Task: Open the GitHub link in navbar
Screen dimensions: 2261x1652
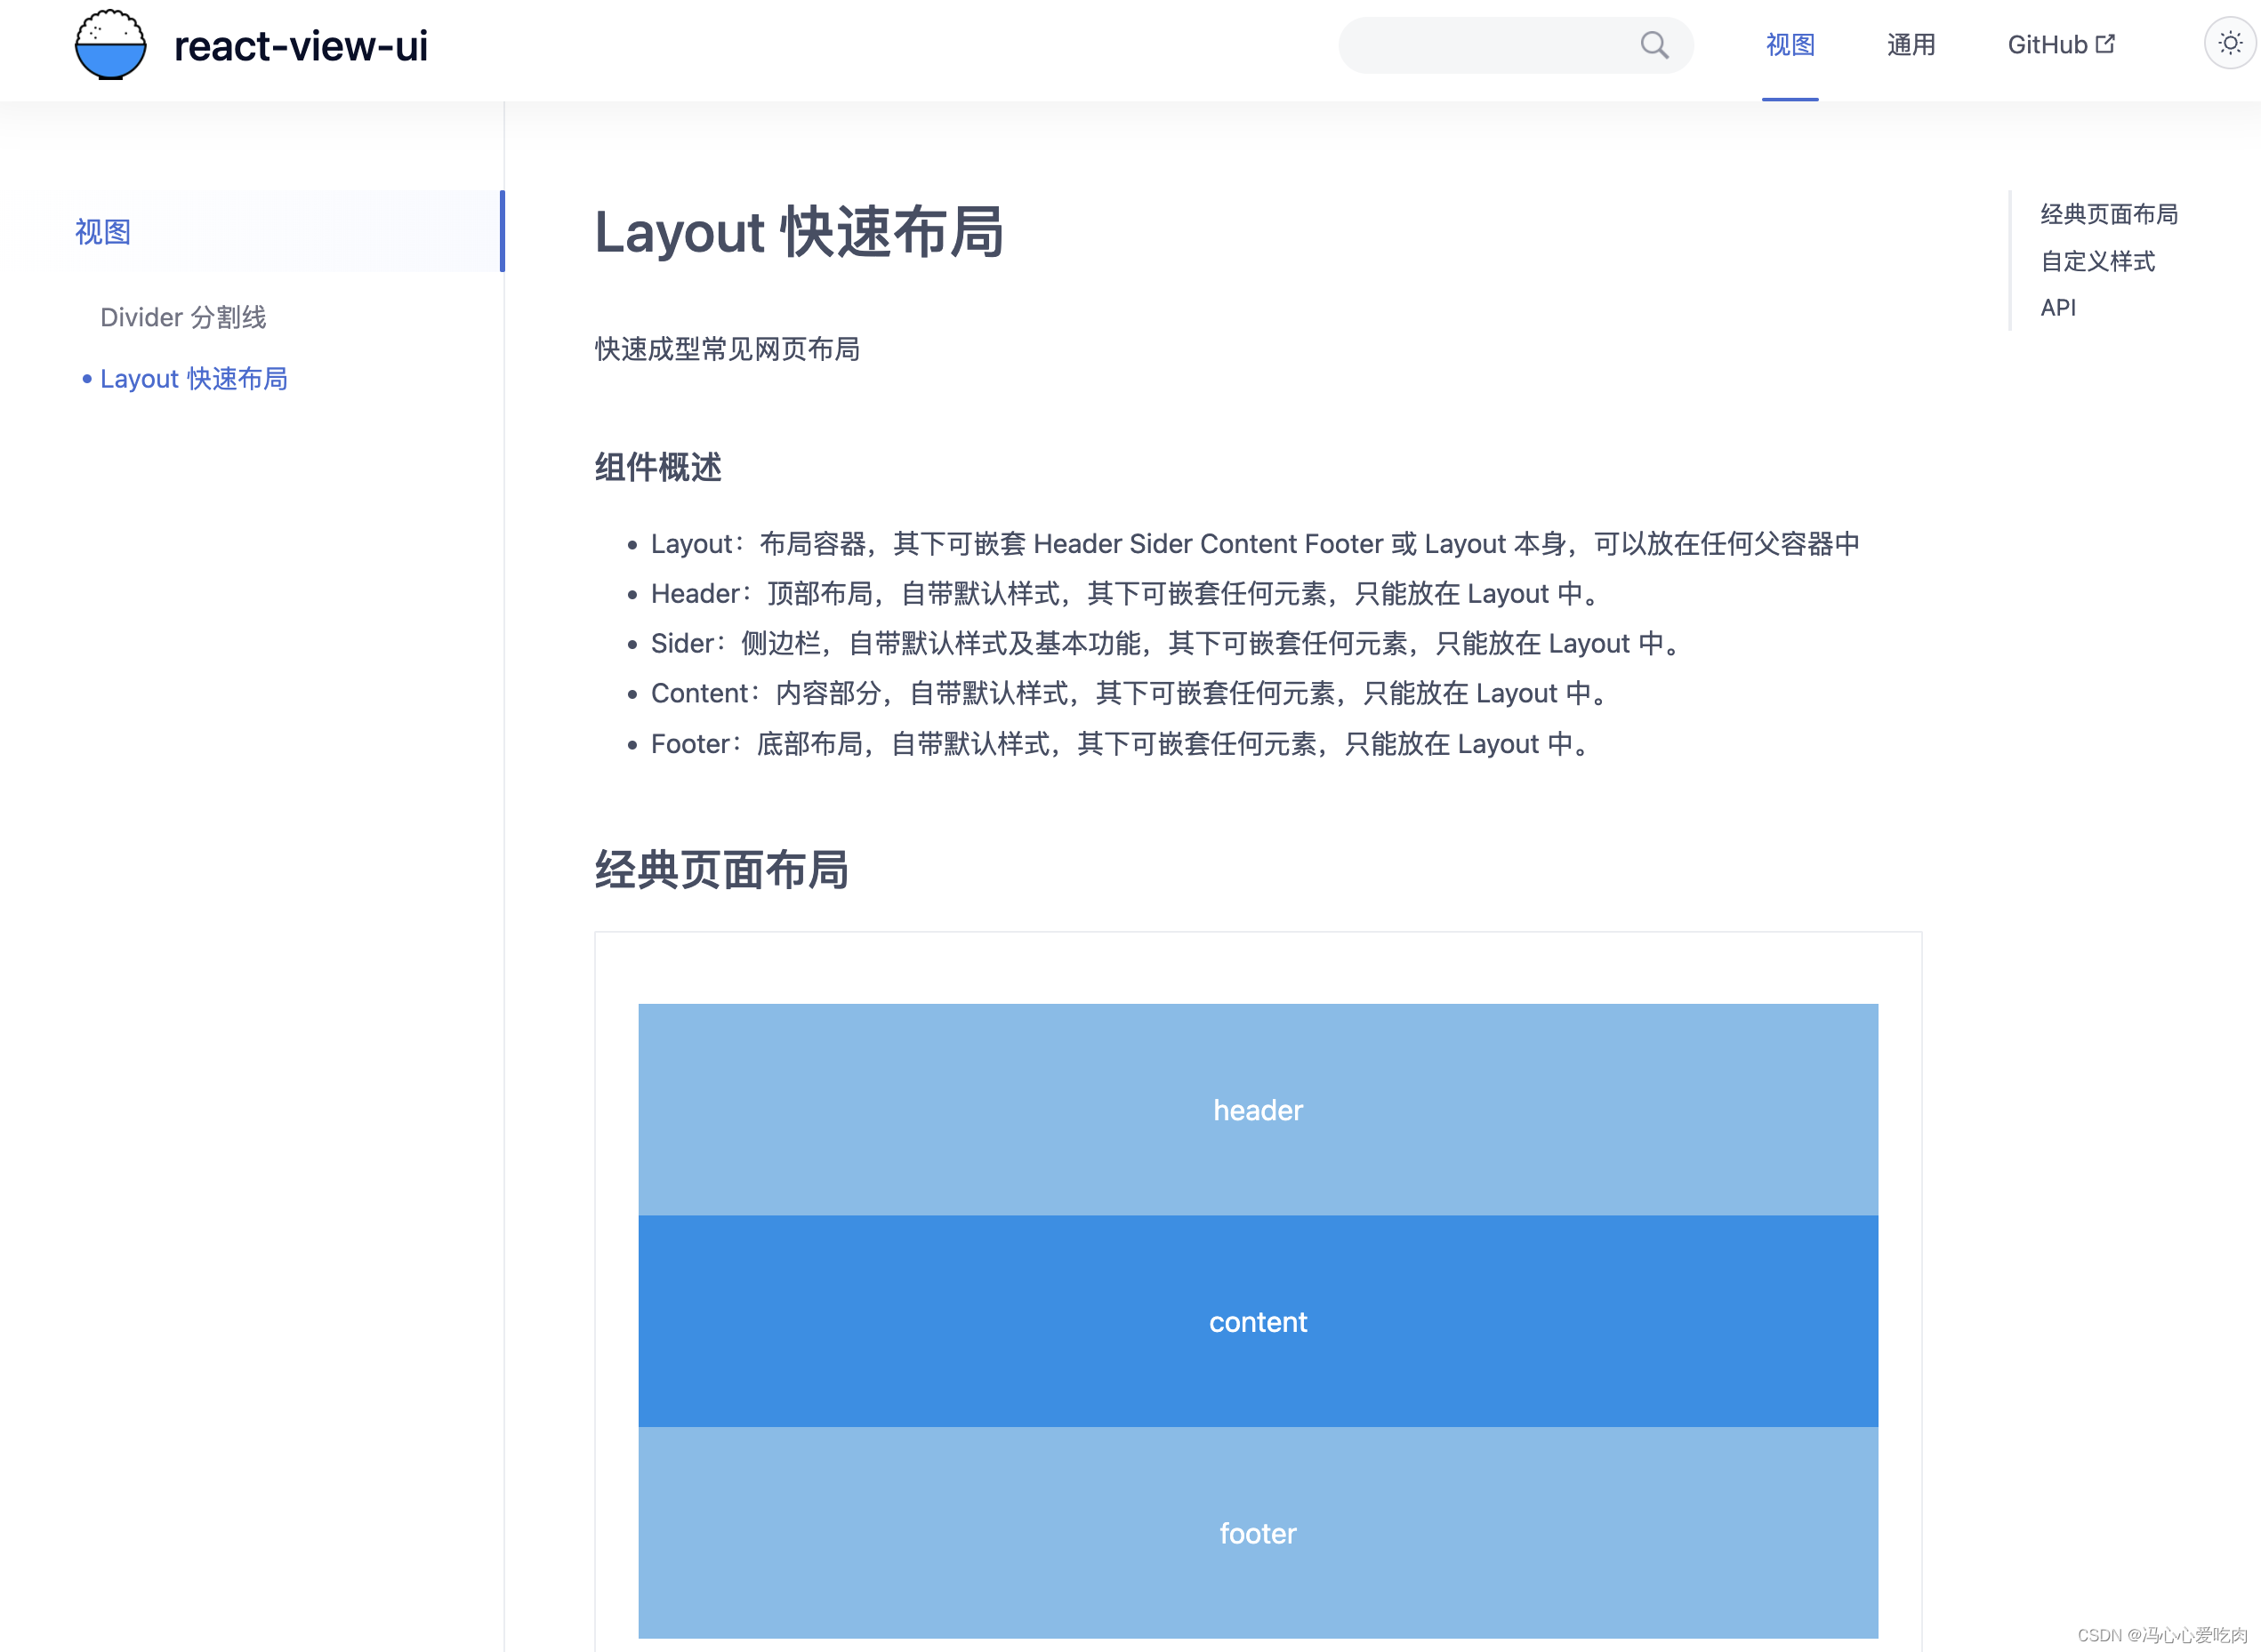Action: tap(2047, 45)
